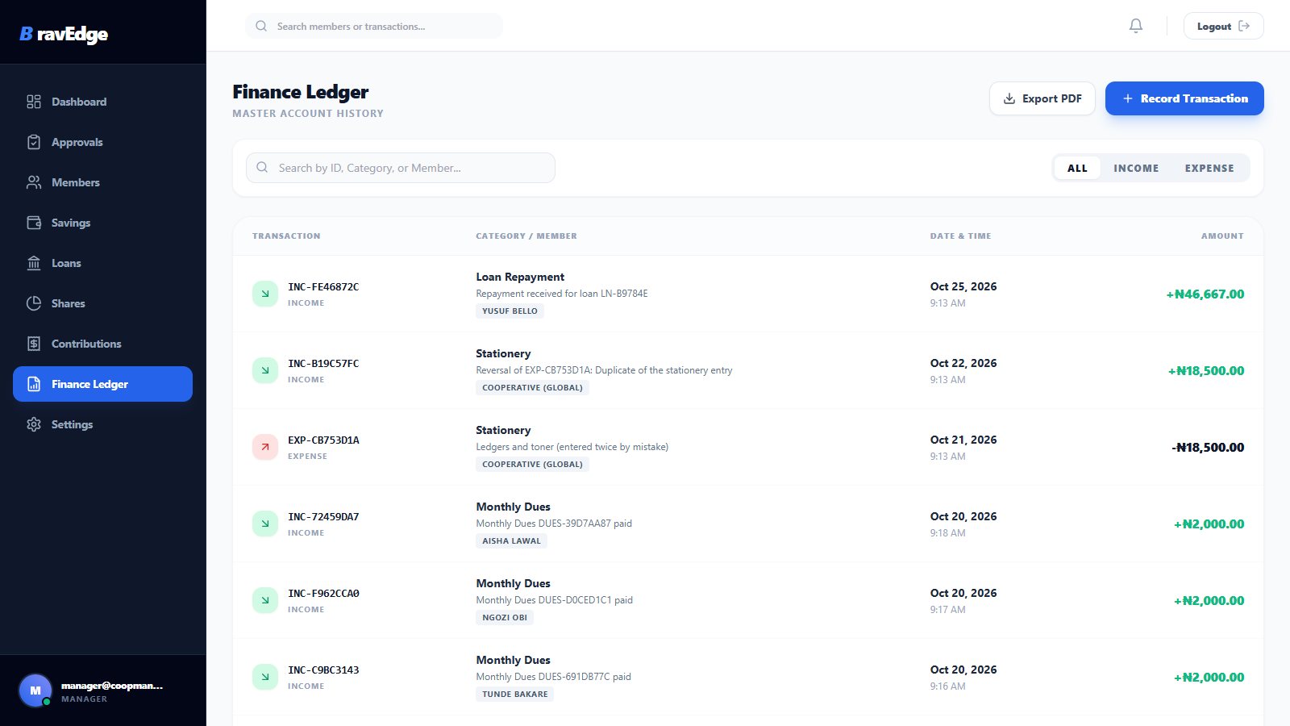Screen dimensions: 1290x726
Task: Open the Members page
Action: [x=102, y=182]
